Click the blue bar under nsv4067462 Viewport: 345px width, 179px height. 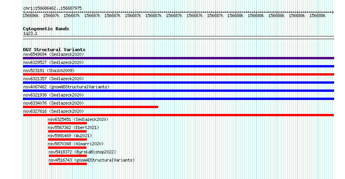pos(178,91)
